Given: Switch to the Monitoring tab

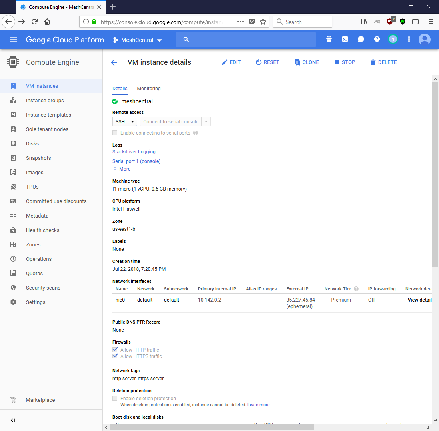Looking at the screenshot, I should click(x=149, y=89).
